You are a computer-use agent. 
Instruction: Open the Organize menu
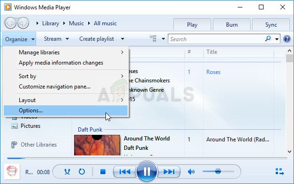coord(19,39)
